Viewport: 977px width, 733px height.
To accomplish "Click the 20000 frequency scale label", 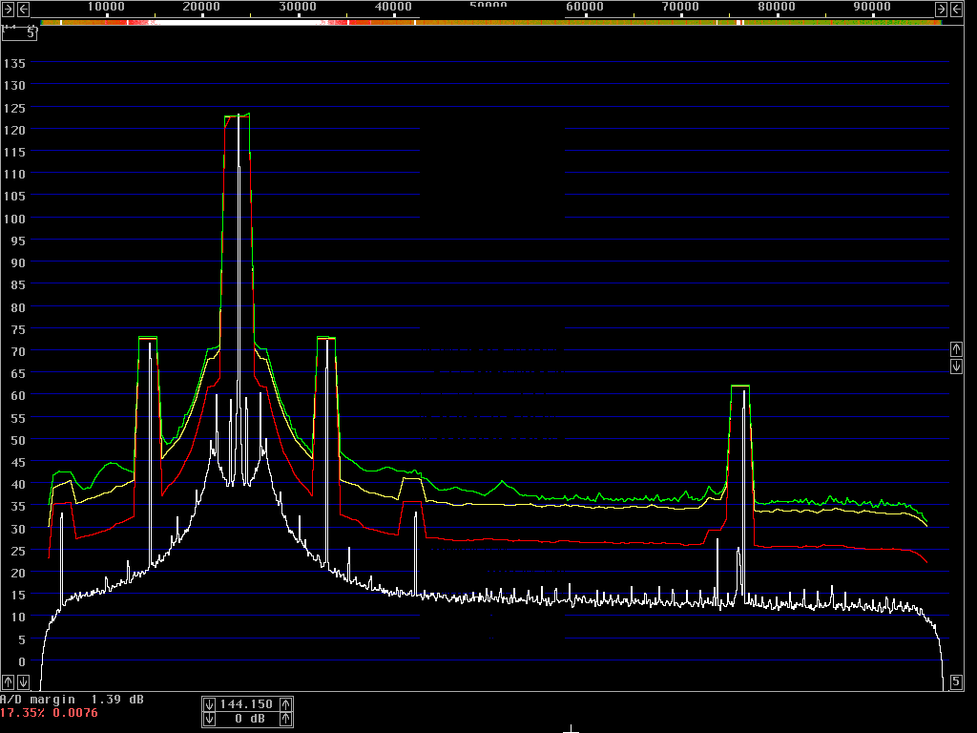I will [201, 7].
